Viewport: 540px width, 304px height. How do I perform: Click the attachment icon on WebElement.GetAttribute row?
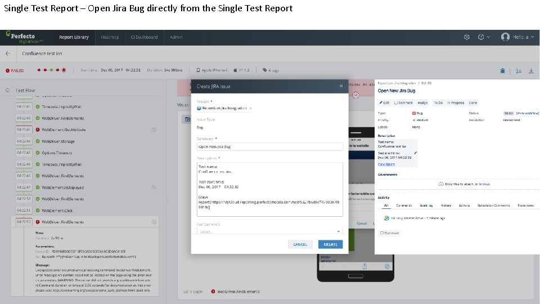pyautogui.click(x=154, y=129)
